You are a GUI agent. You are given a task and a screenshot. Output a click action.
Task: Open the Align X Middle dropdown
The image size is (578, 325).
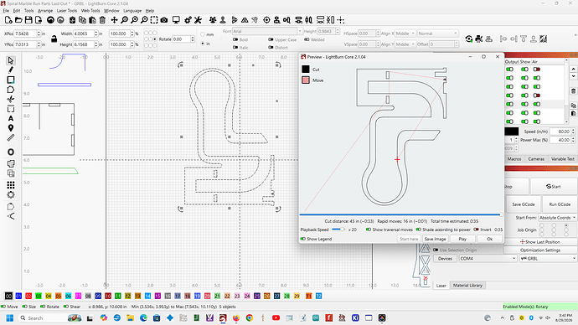[405, 34]
